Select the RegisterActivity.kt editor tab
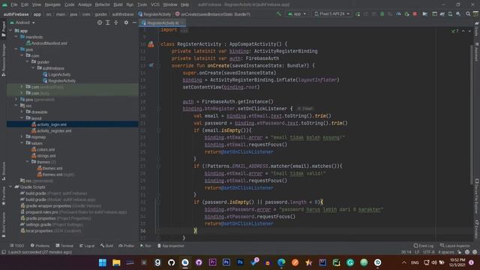Viewport: 480px width, 270px height. click(x=163, y=23)
